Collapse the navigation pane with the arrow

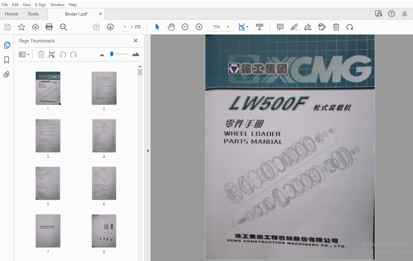147,151
